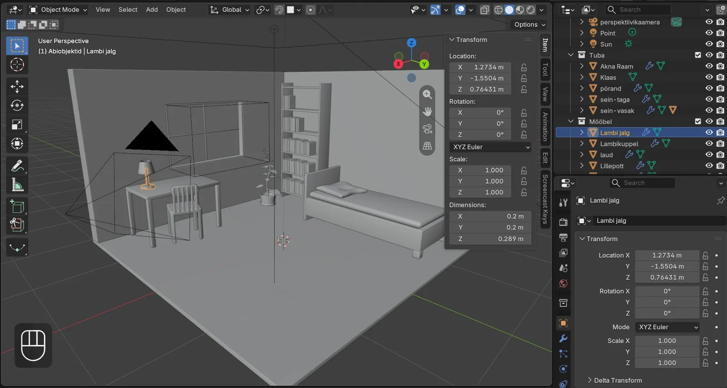Open the Select menu
Image resolution: width=727 pixels, height=388 pixels.
128,10
